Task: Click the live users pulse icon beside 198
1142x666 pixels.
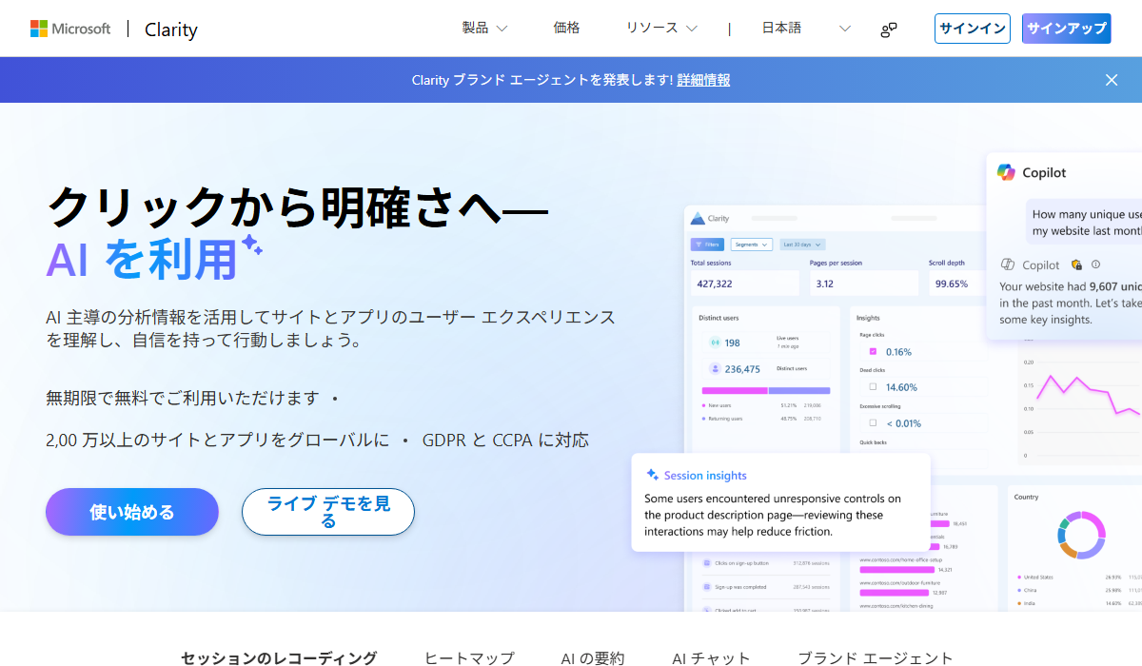Action: click(x=715, y=343)
